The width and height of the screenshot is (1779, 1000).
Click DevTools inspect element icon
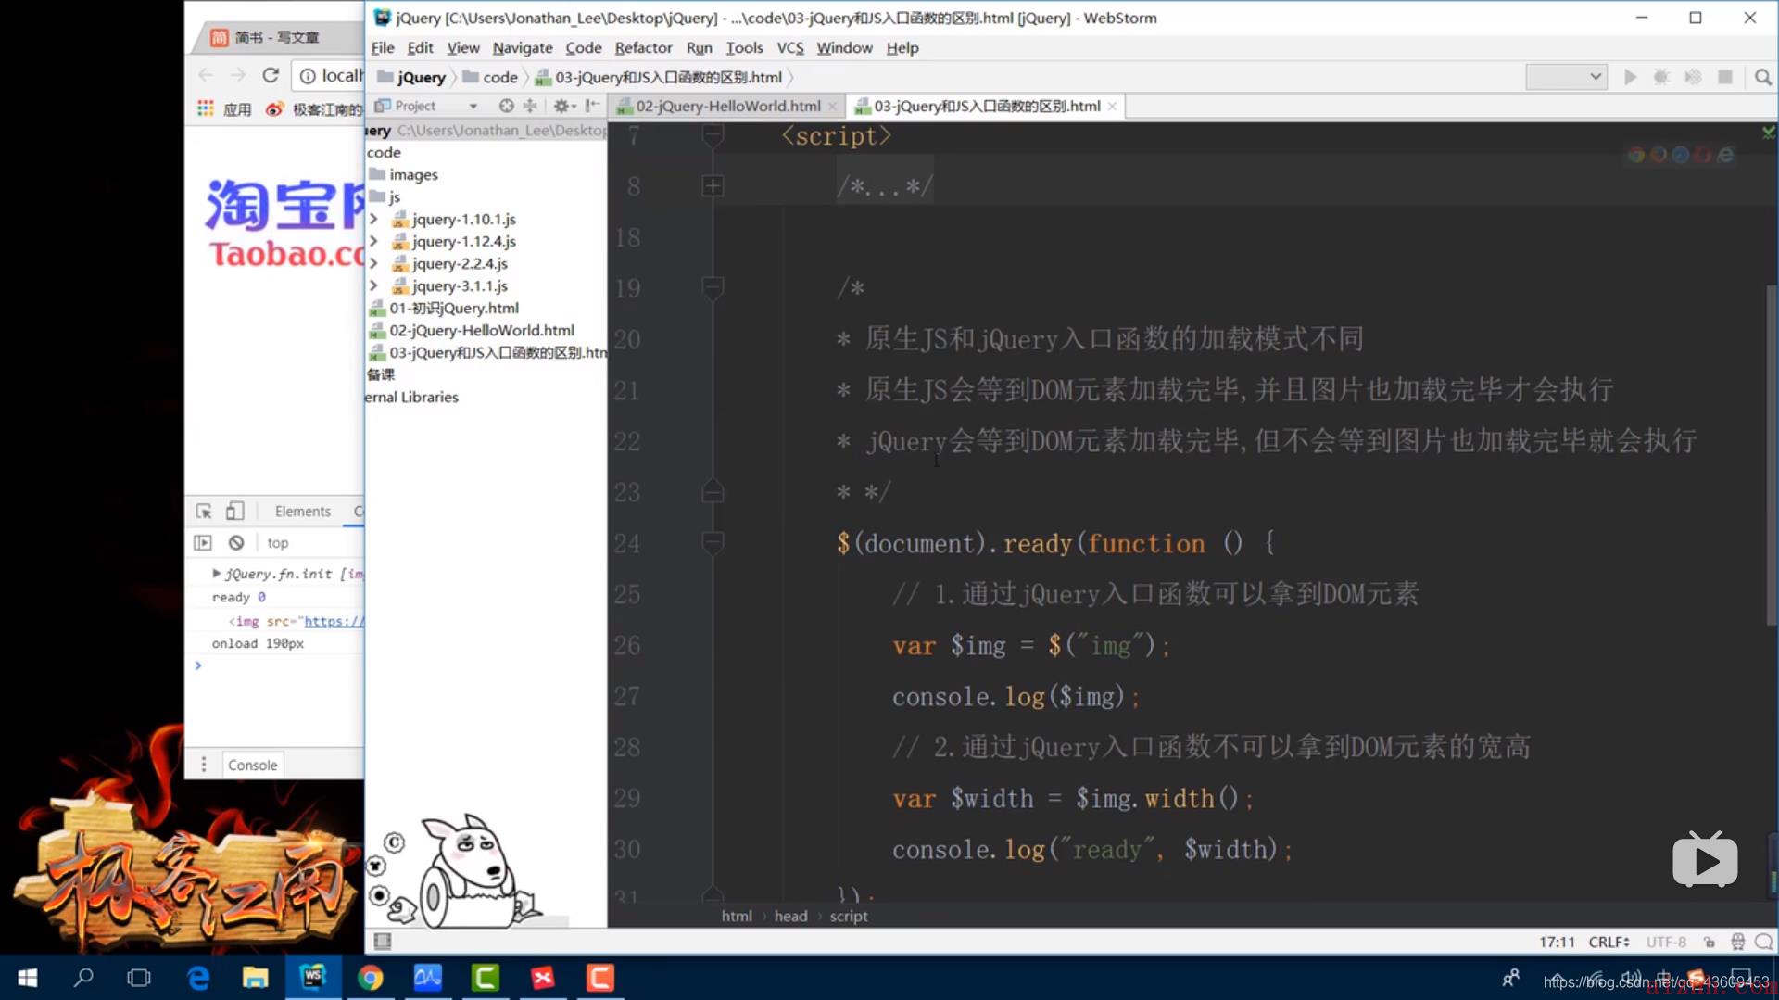coord(204,511)
